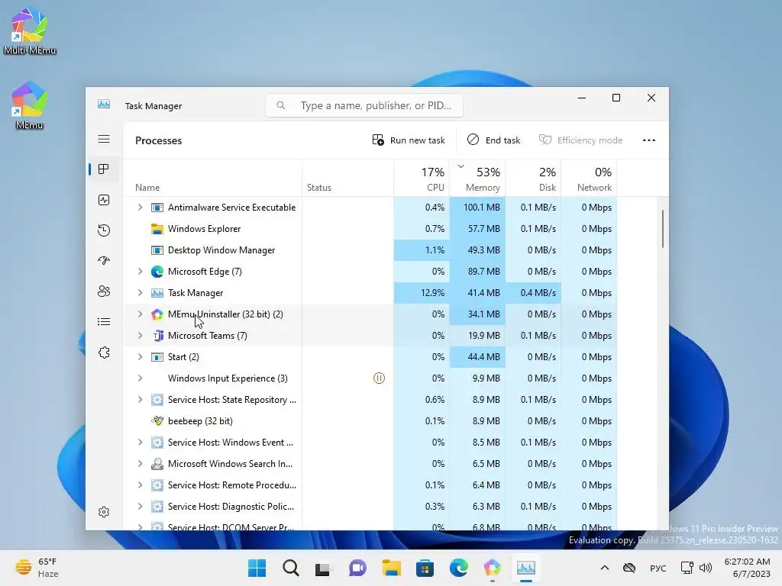Click the Microsoft Teams process icon

click(157, 336)
